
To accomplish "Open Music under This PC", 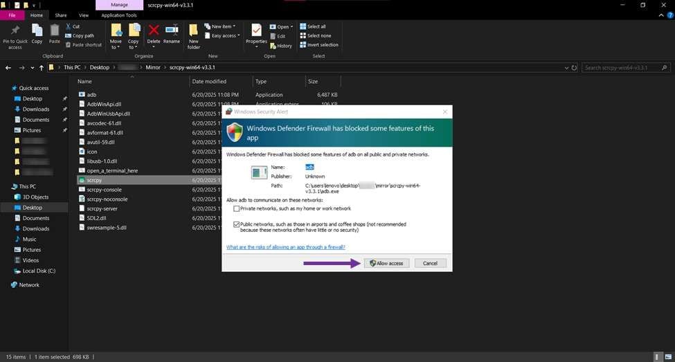I will coord(29,239).
